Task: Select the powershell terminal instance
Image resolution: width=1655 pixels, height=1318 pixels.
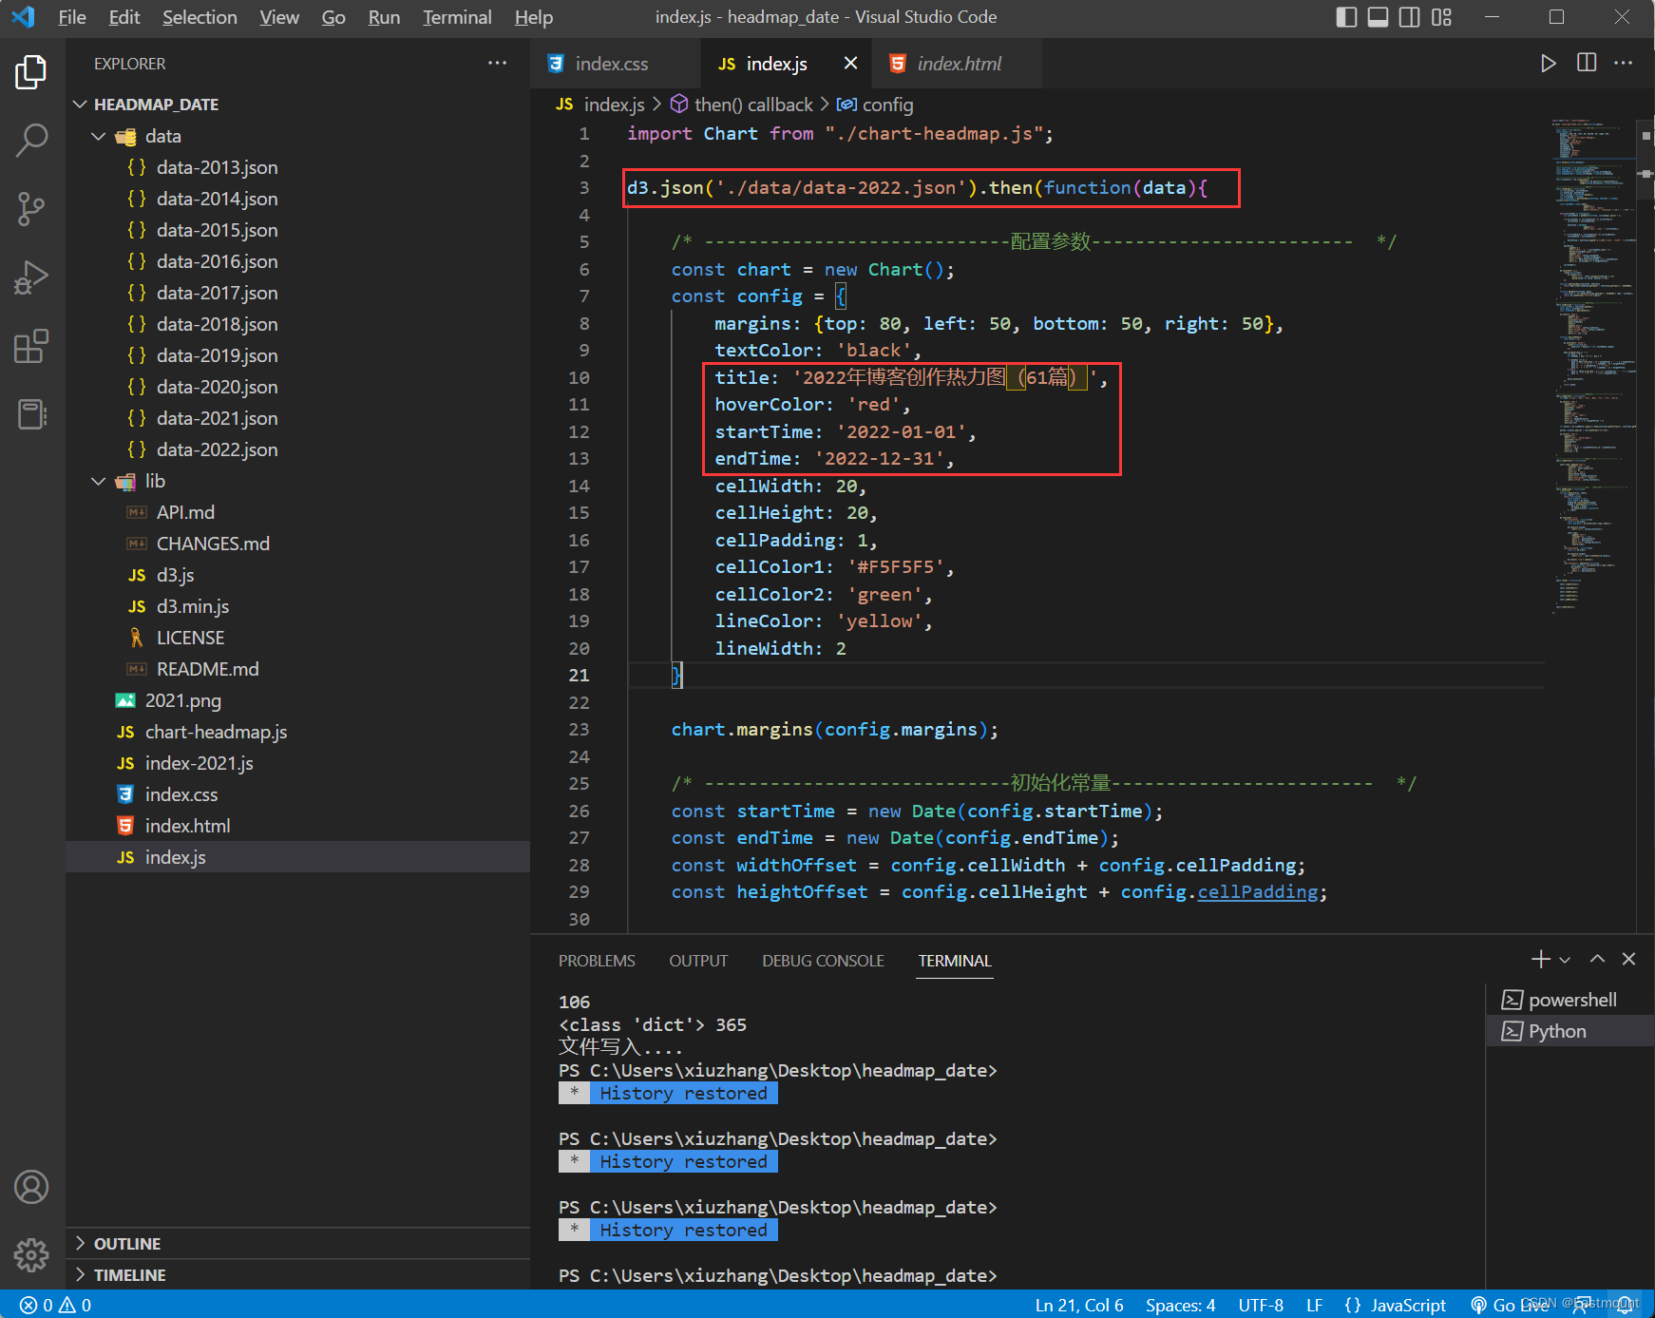Action: [1570, 1000]
